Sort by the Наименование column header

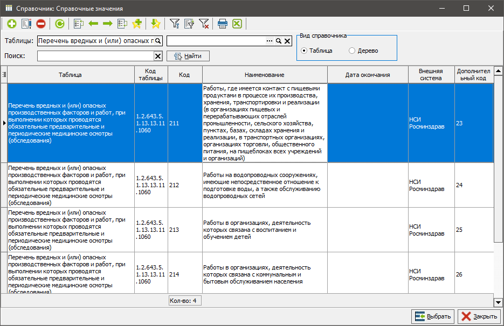[265, 75]
